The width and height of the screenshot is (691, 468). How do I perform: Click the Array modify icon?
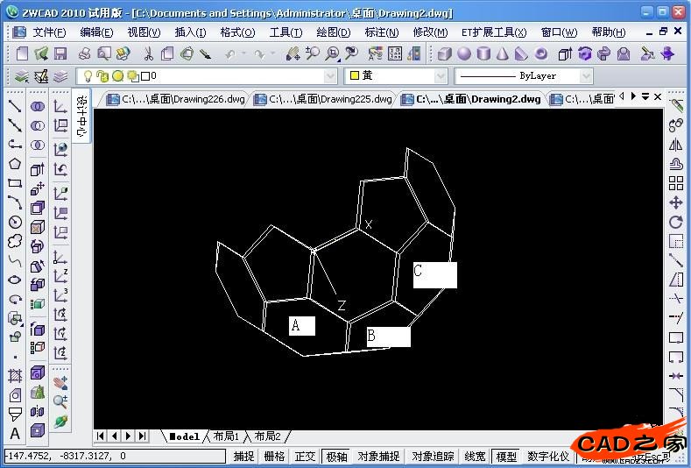click(675, 183)
